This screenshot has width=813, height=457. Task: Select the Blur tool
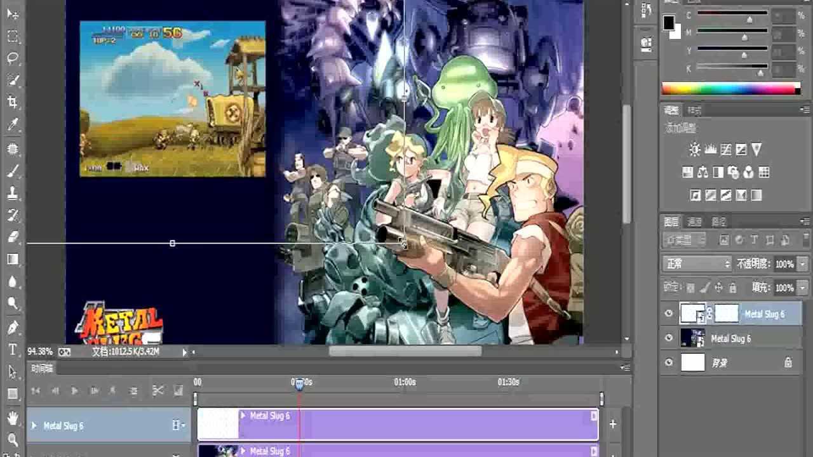click(13, 281)
